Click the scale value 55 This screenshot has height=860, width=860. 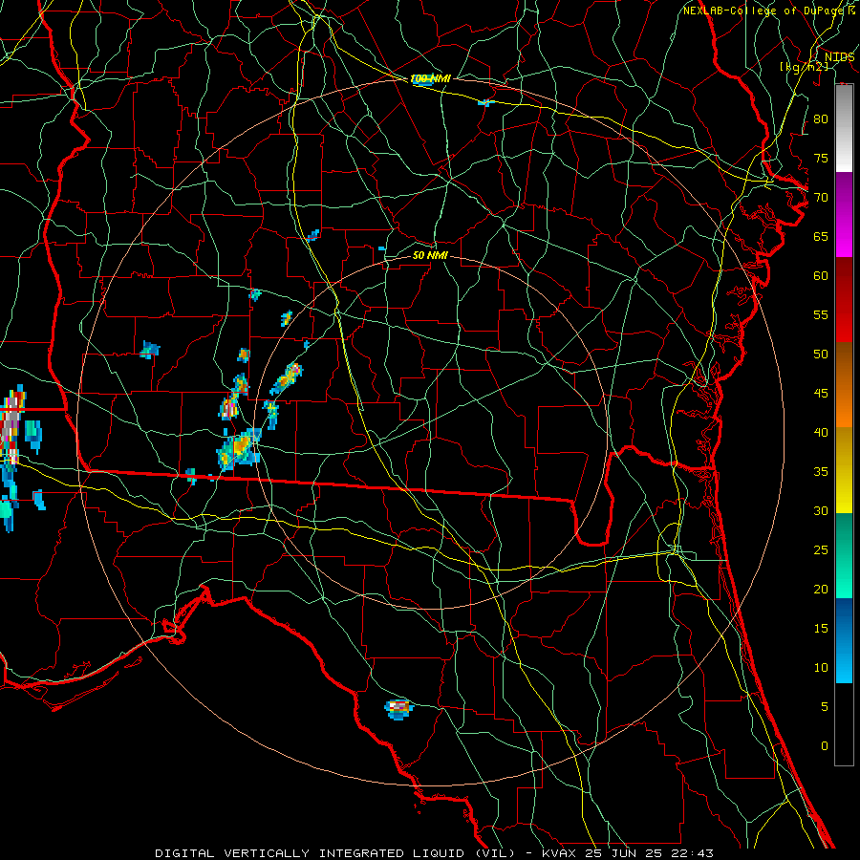click(821, 314)
